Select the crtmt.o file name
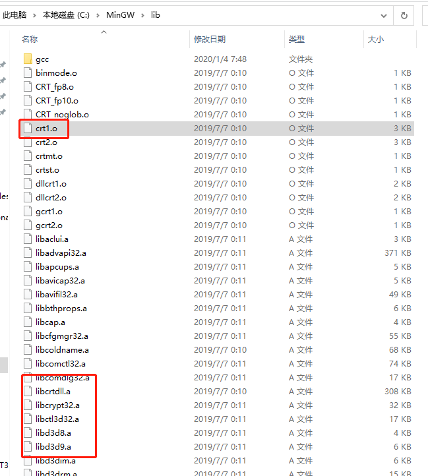 pos(49,156)
